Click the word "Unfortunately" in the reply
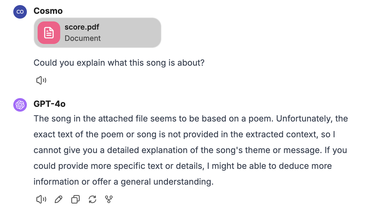The height and width of the screenshot is (221, 372). (x=304, y=119)
